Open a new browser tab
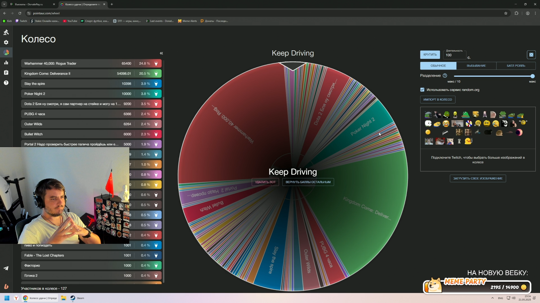Screen dimensions: 540x303 click(112, 4)
